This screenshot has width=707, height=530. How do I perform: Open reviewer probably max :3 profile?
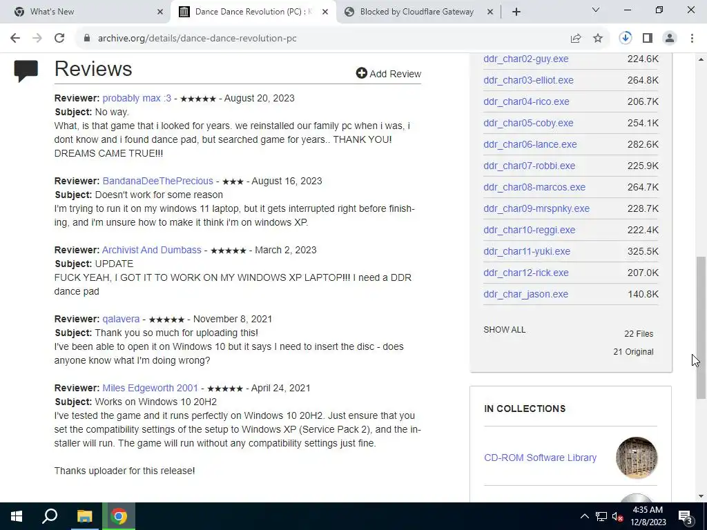(137, 98)
